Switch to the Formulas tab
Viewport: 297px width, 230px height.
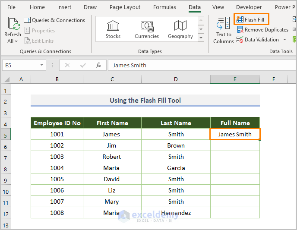[164, 7]
